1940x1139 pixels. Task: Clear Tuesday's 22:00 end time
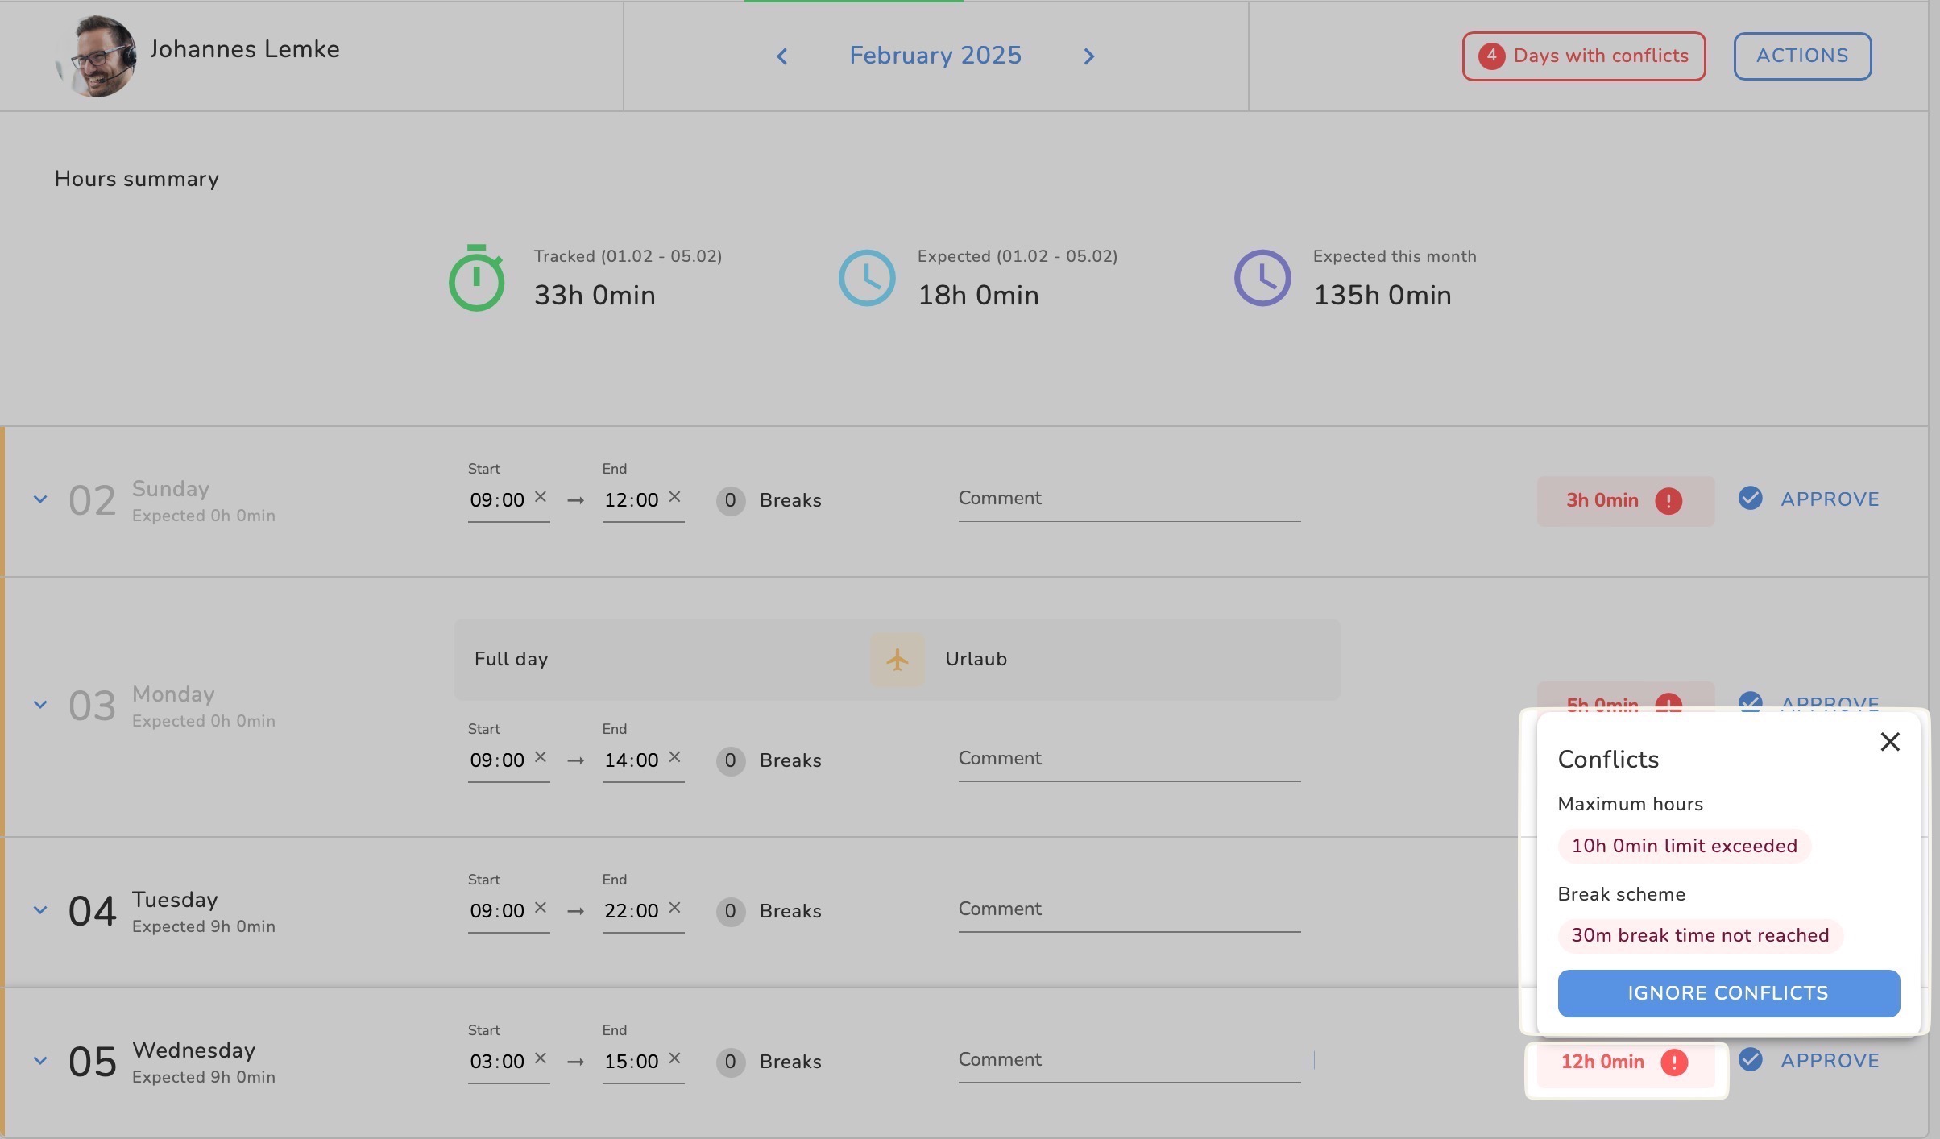point(675,908)
